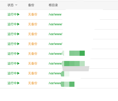Click the play icon in third row status

coord(18,34)
